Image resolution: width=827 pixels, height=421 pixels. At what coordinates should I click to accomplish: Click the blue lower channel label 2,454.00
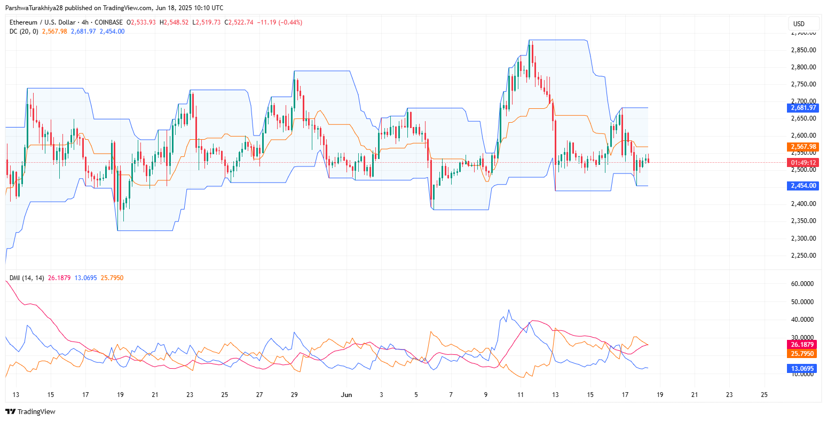coord(803,186)
